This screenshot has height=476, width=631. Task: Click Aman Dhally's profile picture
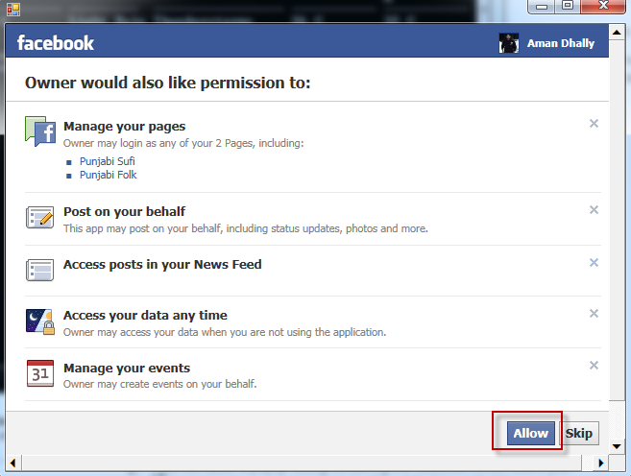pyautogui.click(x=509, y=43)
